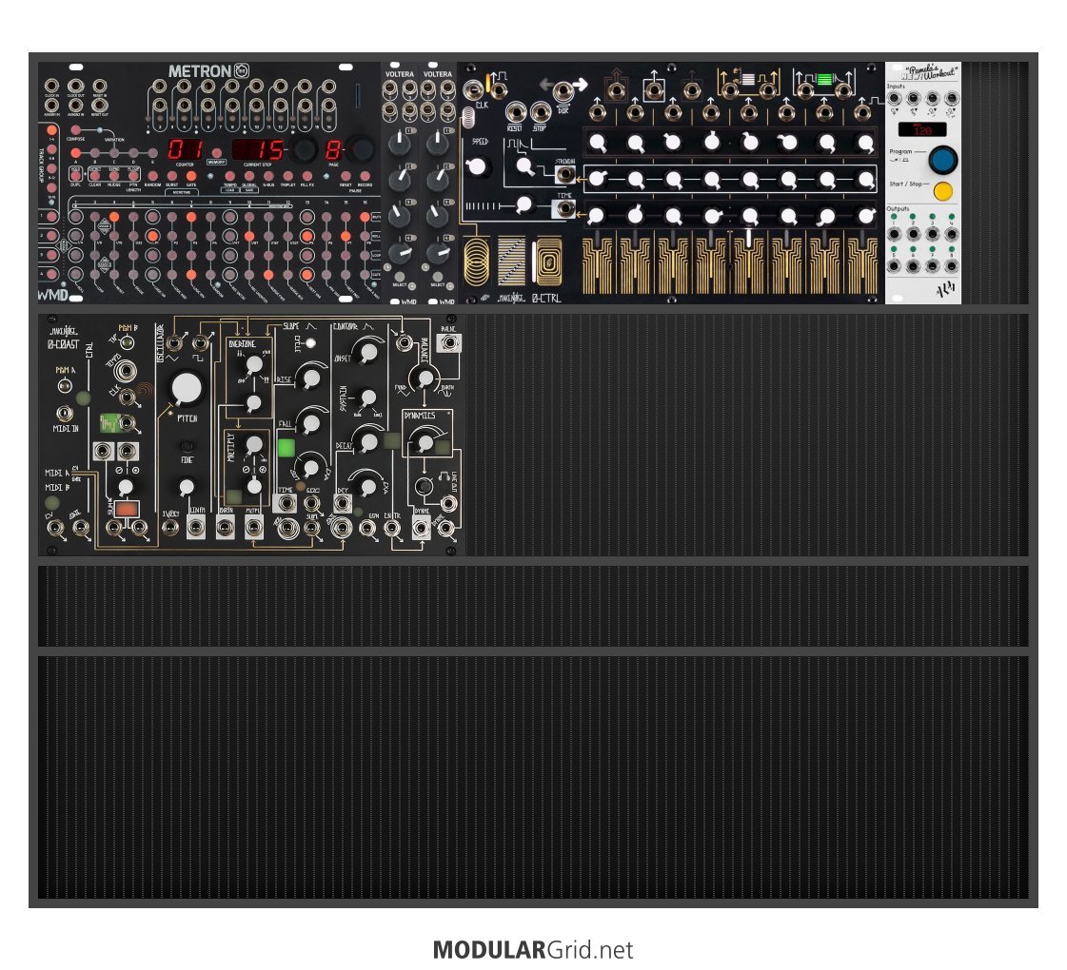The width and height of the screenshot is (1067, 970).
Task: Click the 0-CTRL RESET jack
Action: pos(515,112)
